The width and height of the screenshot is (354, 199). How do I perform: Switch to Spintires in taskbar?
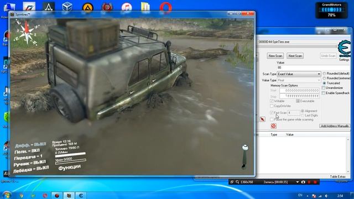pos(69,195)
